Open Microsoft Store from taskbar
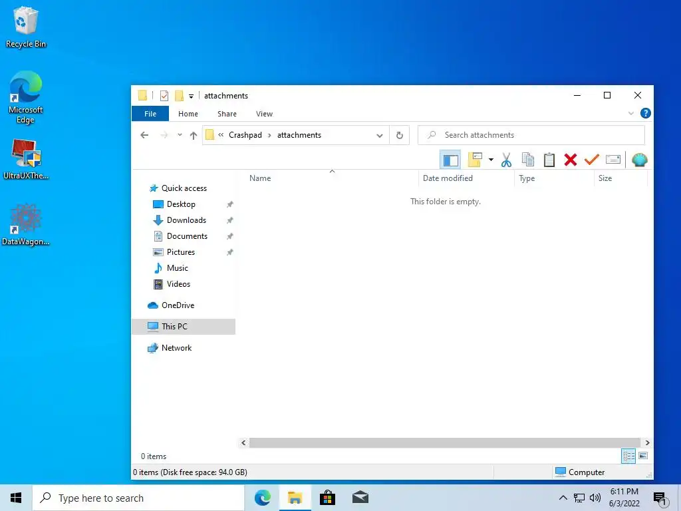 pos(327,498)
